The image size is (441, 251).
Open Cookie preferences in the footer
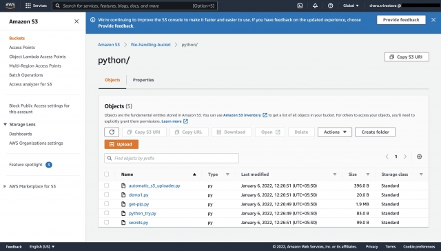[x=419, y=247]
